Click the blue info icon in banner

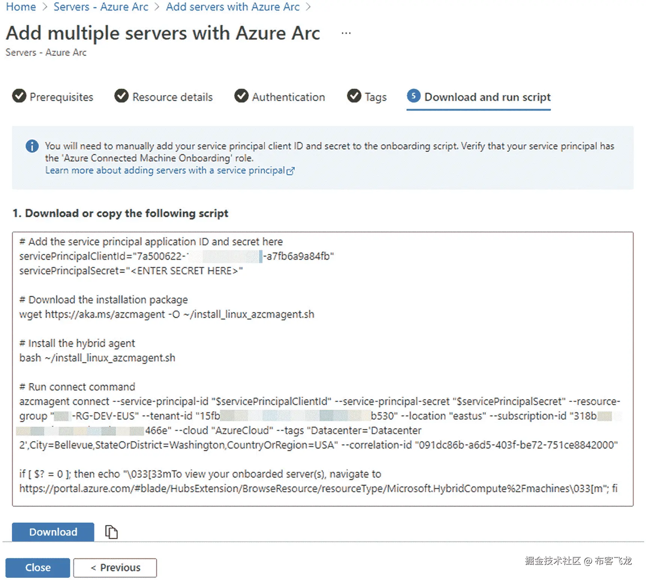pos(32,146)
